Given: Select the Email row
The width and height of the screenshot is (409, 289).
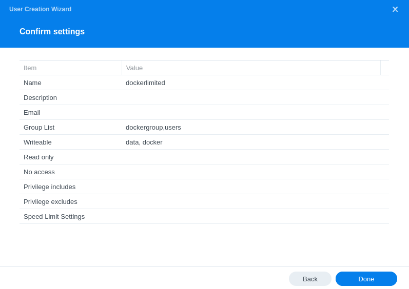Looking at the screenshot, I should 204,113.
